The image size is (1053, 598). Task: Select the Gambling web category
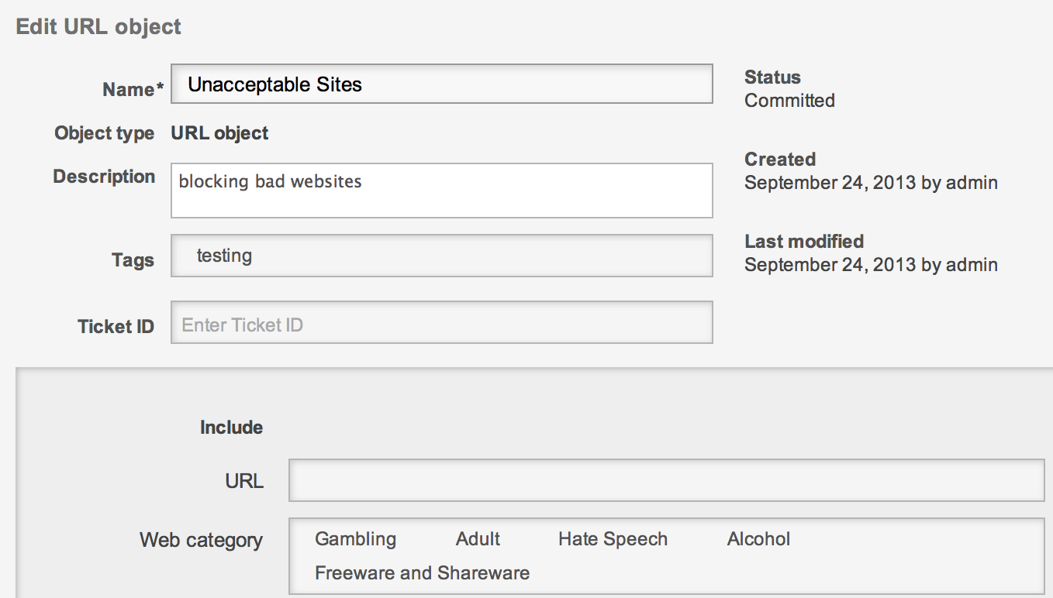355,539
